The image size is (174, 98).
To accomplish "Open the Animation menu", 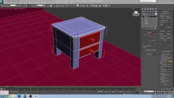I will coord(36,3).
